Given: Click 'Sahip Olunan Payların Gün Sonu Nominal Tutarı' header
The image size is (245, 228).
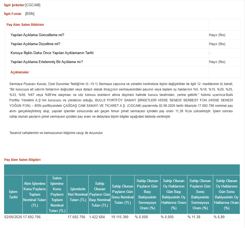Looking at the screenshot, I should tap(122, 194).
